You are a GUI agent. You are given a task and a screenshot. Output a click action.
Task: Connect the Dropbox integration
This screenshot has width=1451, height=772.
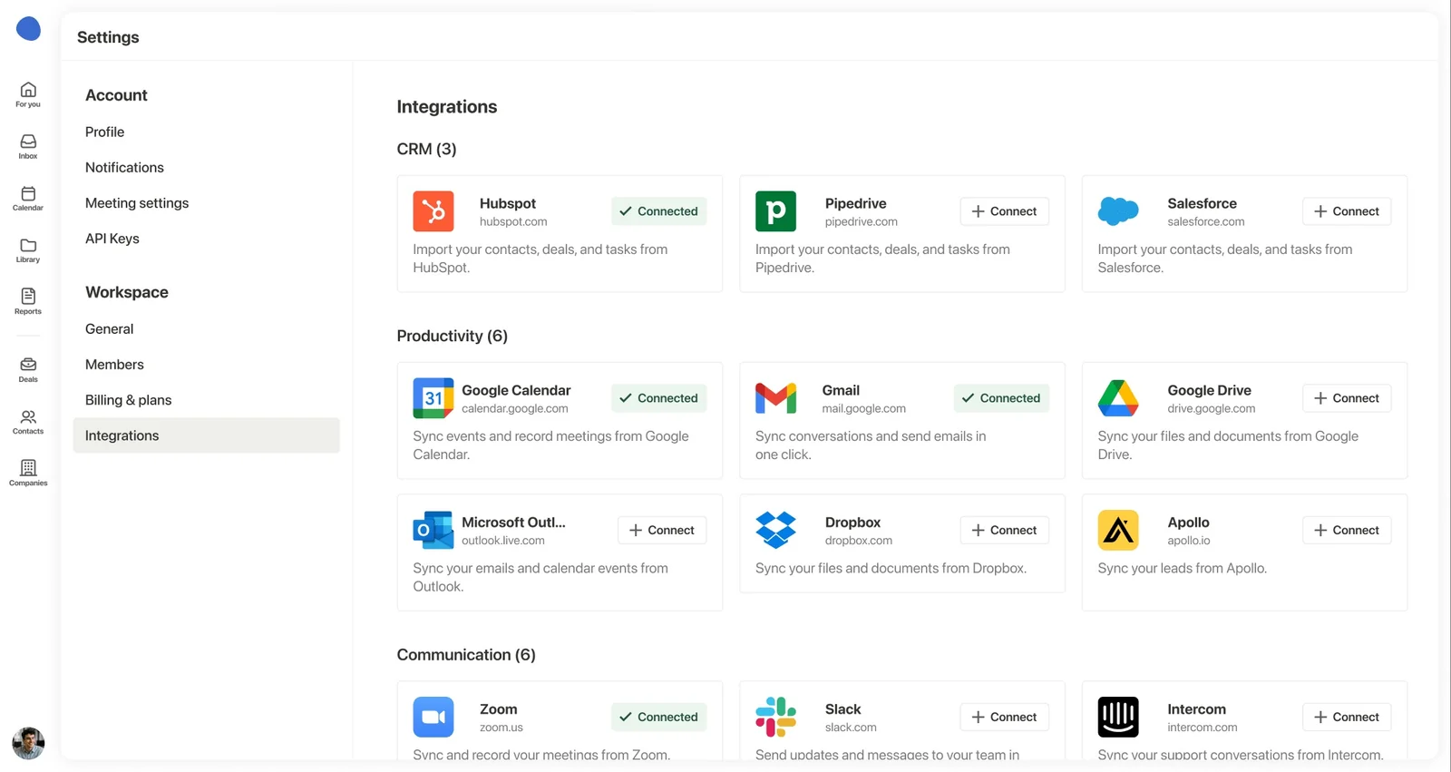point(1004,530)
